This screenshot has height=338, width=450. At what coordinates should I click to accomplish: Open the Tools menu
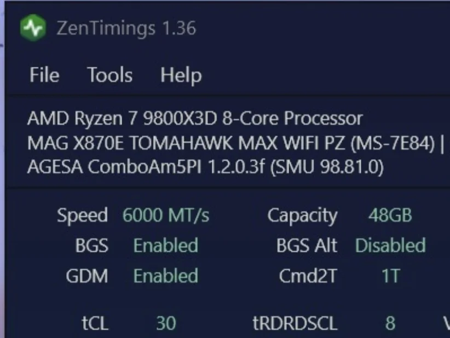(110, 75)
